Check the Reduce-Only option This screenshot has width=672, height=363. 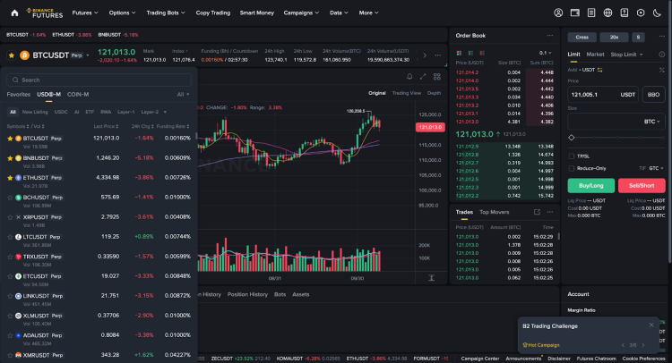(x=573, y=167)
